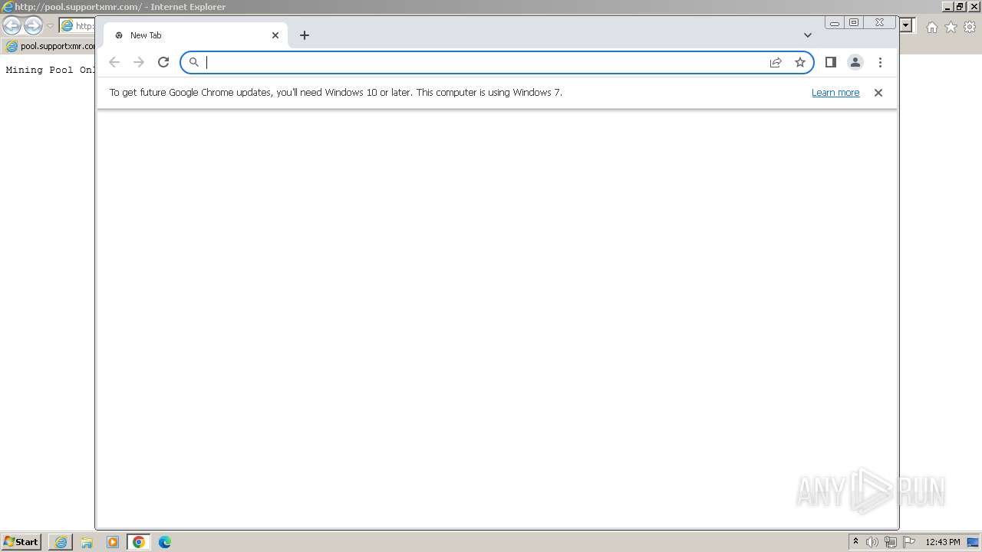Click Chrome's back navigation arrow
The width and height of the screenshot is (982, 552).
click(x=114, y=62)
